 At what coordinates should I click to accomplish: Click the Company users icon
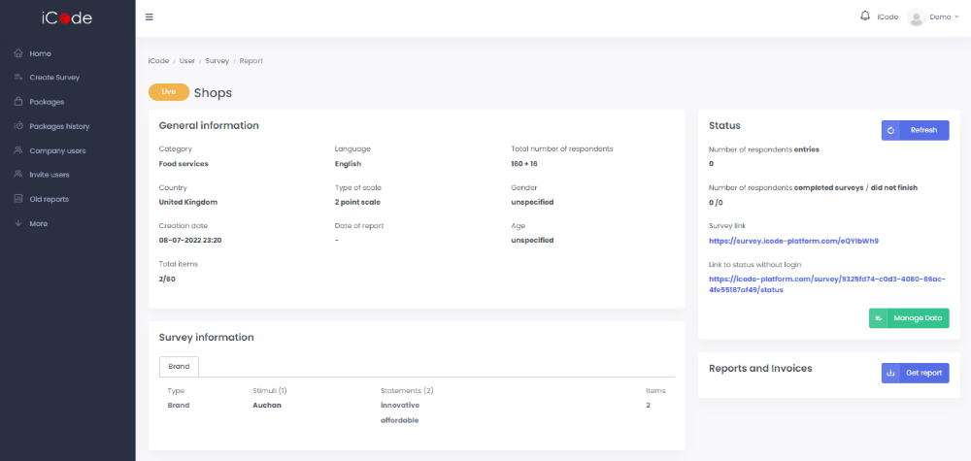pyautogui.click(x=18, y=150)
